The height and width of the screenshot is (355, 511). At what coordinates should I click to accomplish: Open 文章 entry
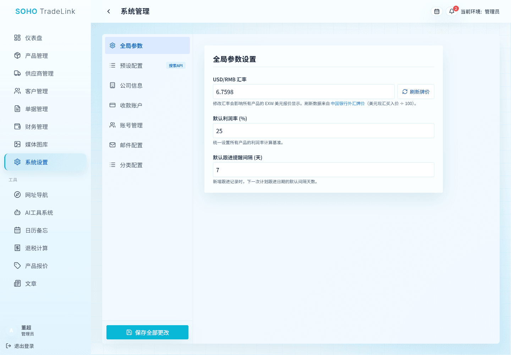click(x=45, y=284)
